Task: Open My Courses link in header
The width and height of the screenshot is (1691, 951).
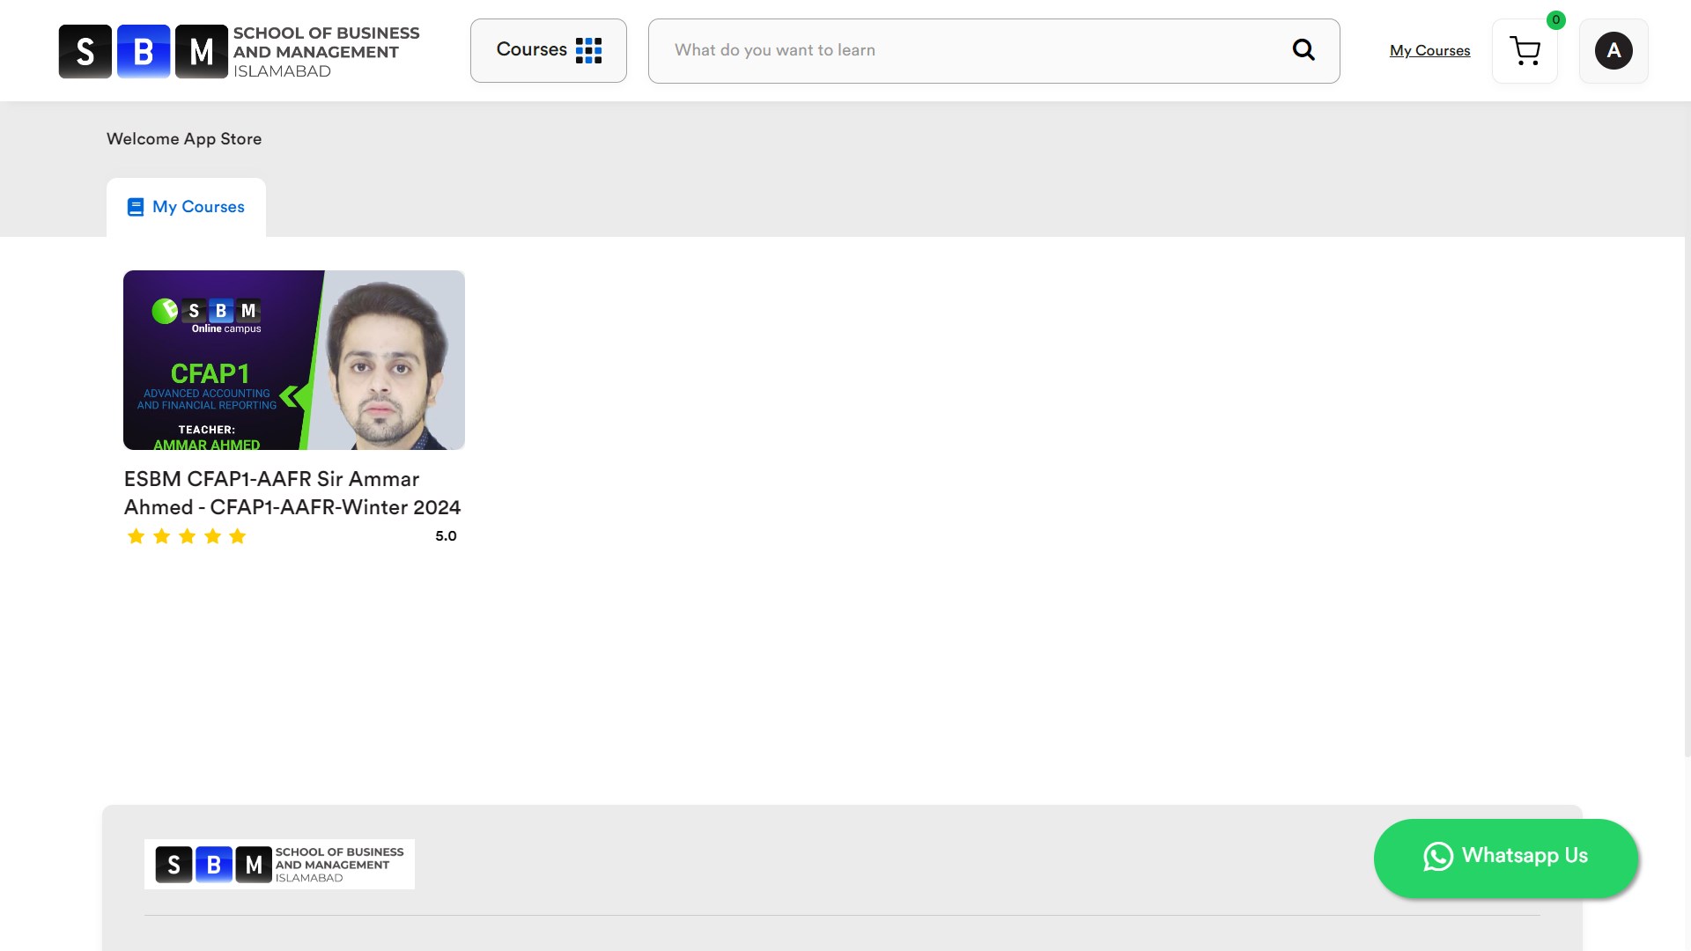Action: coord(1429,51)
